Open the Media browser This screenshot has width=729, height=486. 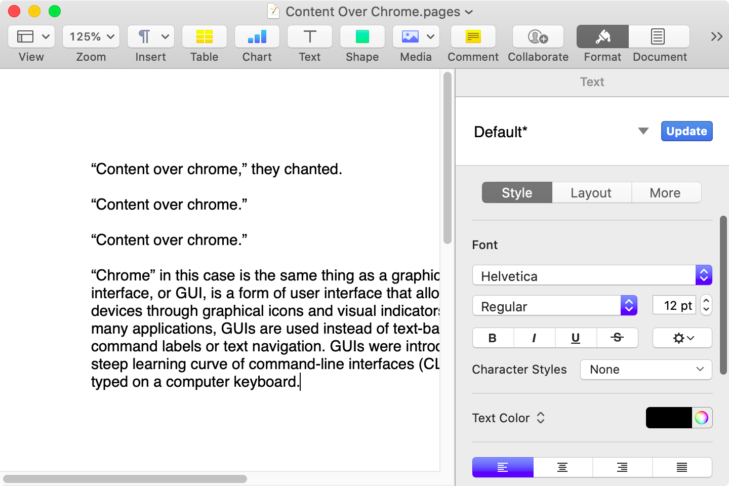[410, 36]
